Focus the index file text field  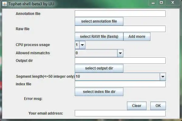click(120, 84)
